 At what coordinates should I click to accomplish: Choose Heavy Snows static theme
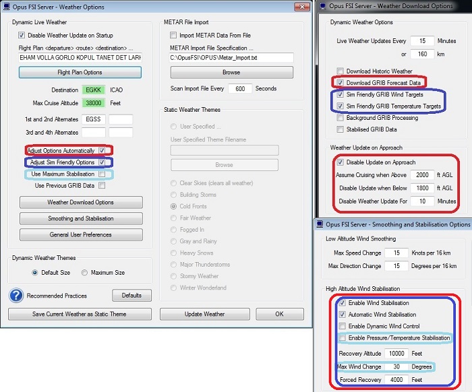tap(174, 253)
